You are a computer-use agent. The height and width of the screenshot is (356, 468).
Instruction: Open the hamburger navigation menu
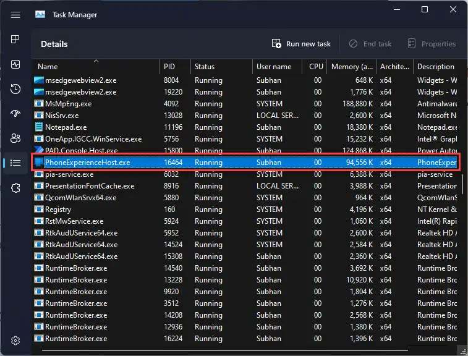(15, 15)
